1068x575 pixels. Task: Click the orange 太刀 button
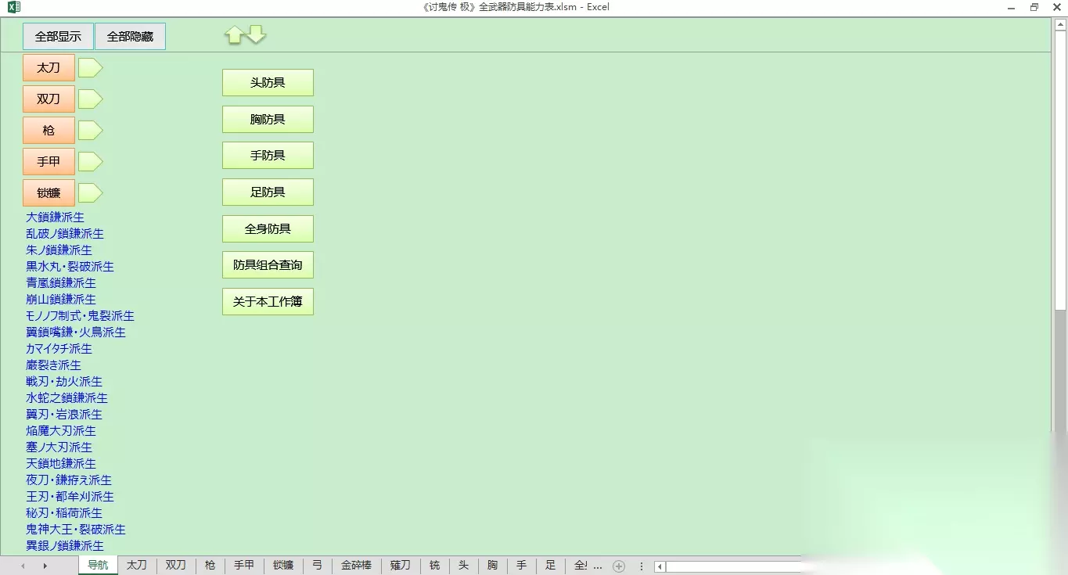[49, 68]
